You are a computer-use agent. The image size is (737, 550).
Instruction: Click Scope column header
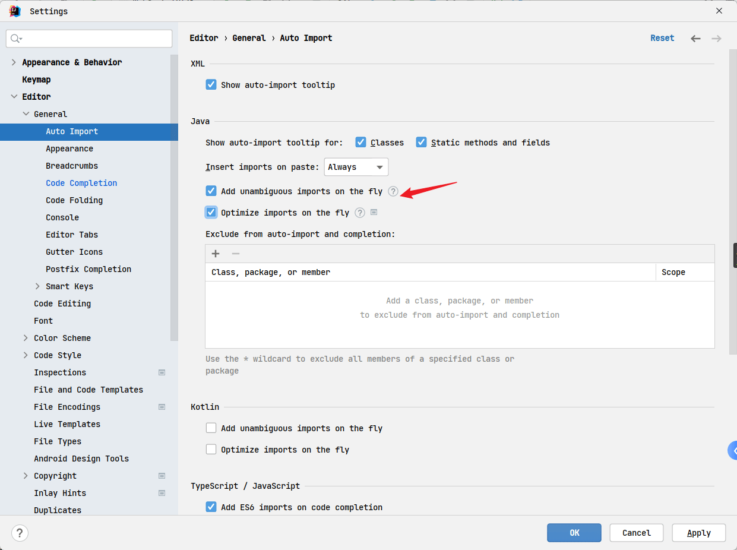[685, 272]
